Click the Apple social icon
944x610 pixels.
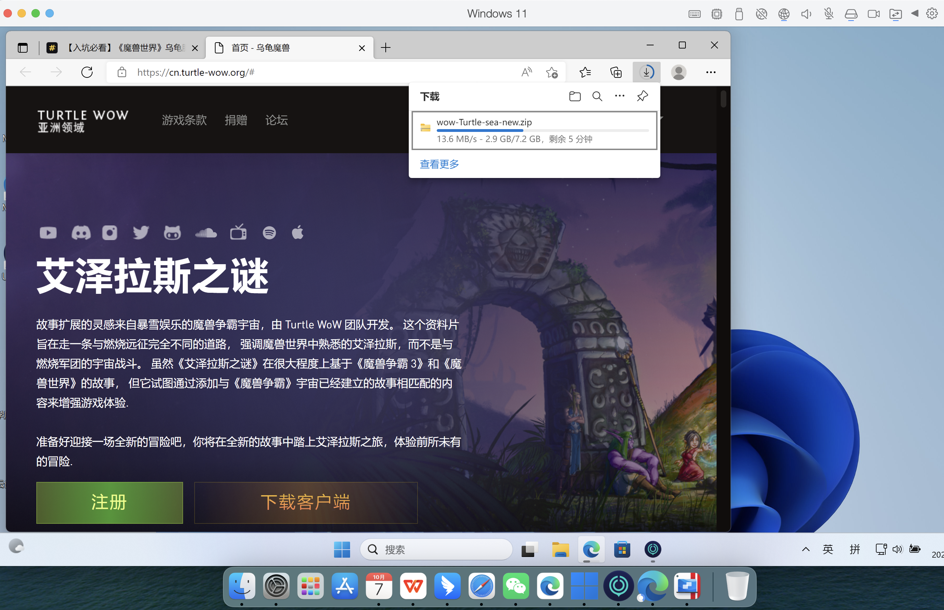click(x=298, y=232)
